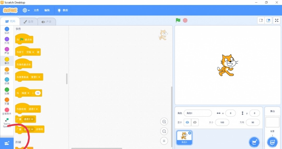Click the 舞台 stage label
Image resolution: width=282 pixels, height=149 pixels.
pyautogui.click(x=272, y=111)
